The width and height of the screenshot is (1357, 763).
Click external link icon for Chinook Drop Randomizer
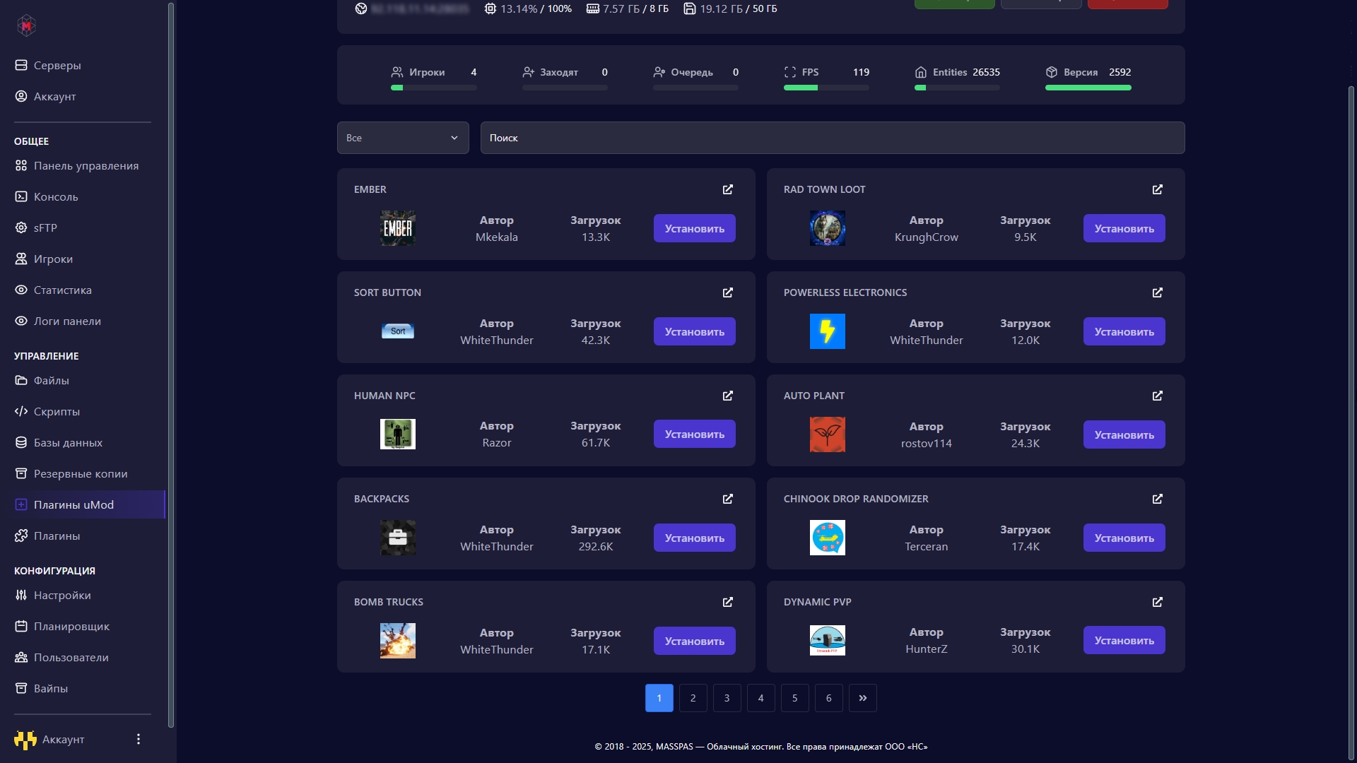click(1157, 499)
